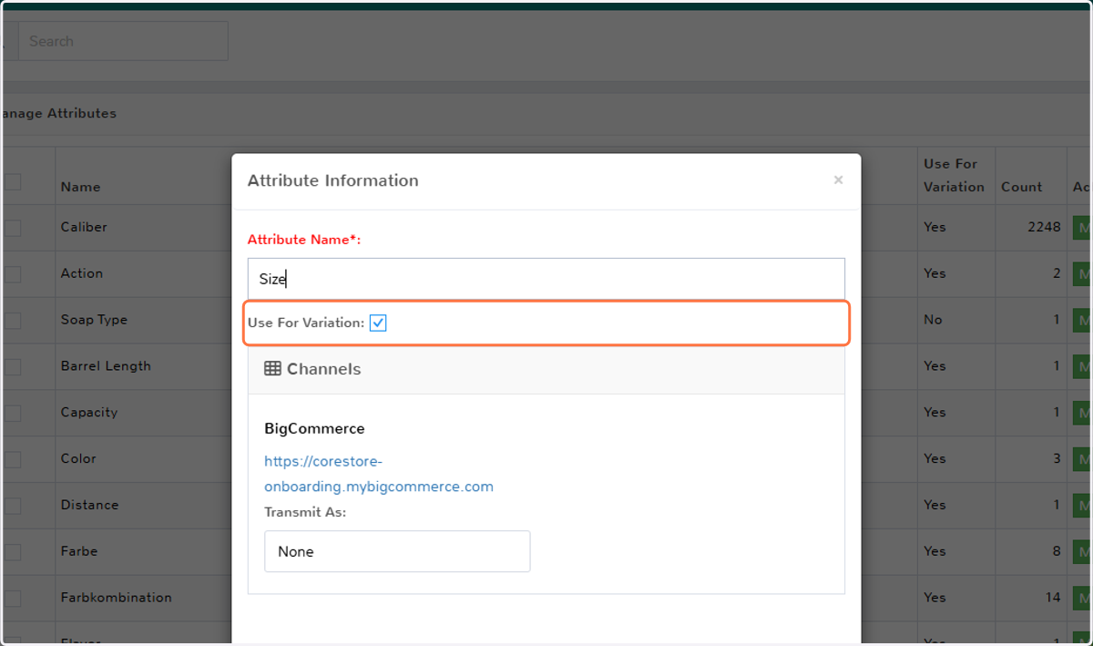Select the Color row checkbox
Screen dimensions: 1093x646
12,459
